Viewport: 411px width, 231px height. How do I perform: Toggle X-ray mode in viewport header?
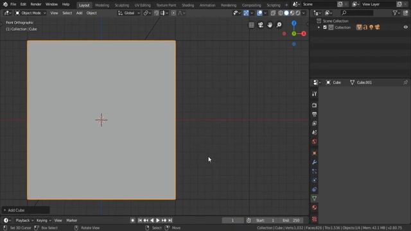point(273,13)
